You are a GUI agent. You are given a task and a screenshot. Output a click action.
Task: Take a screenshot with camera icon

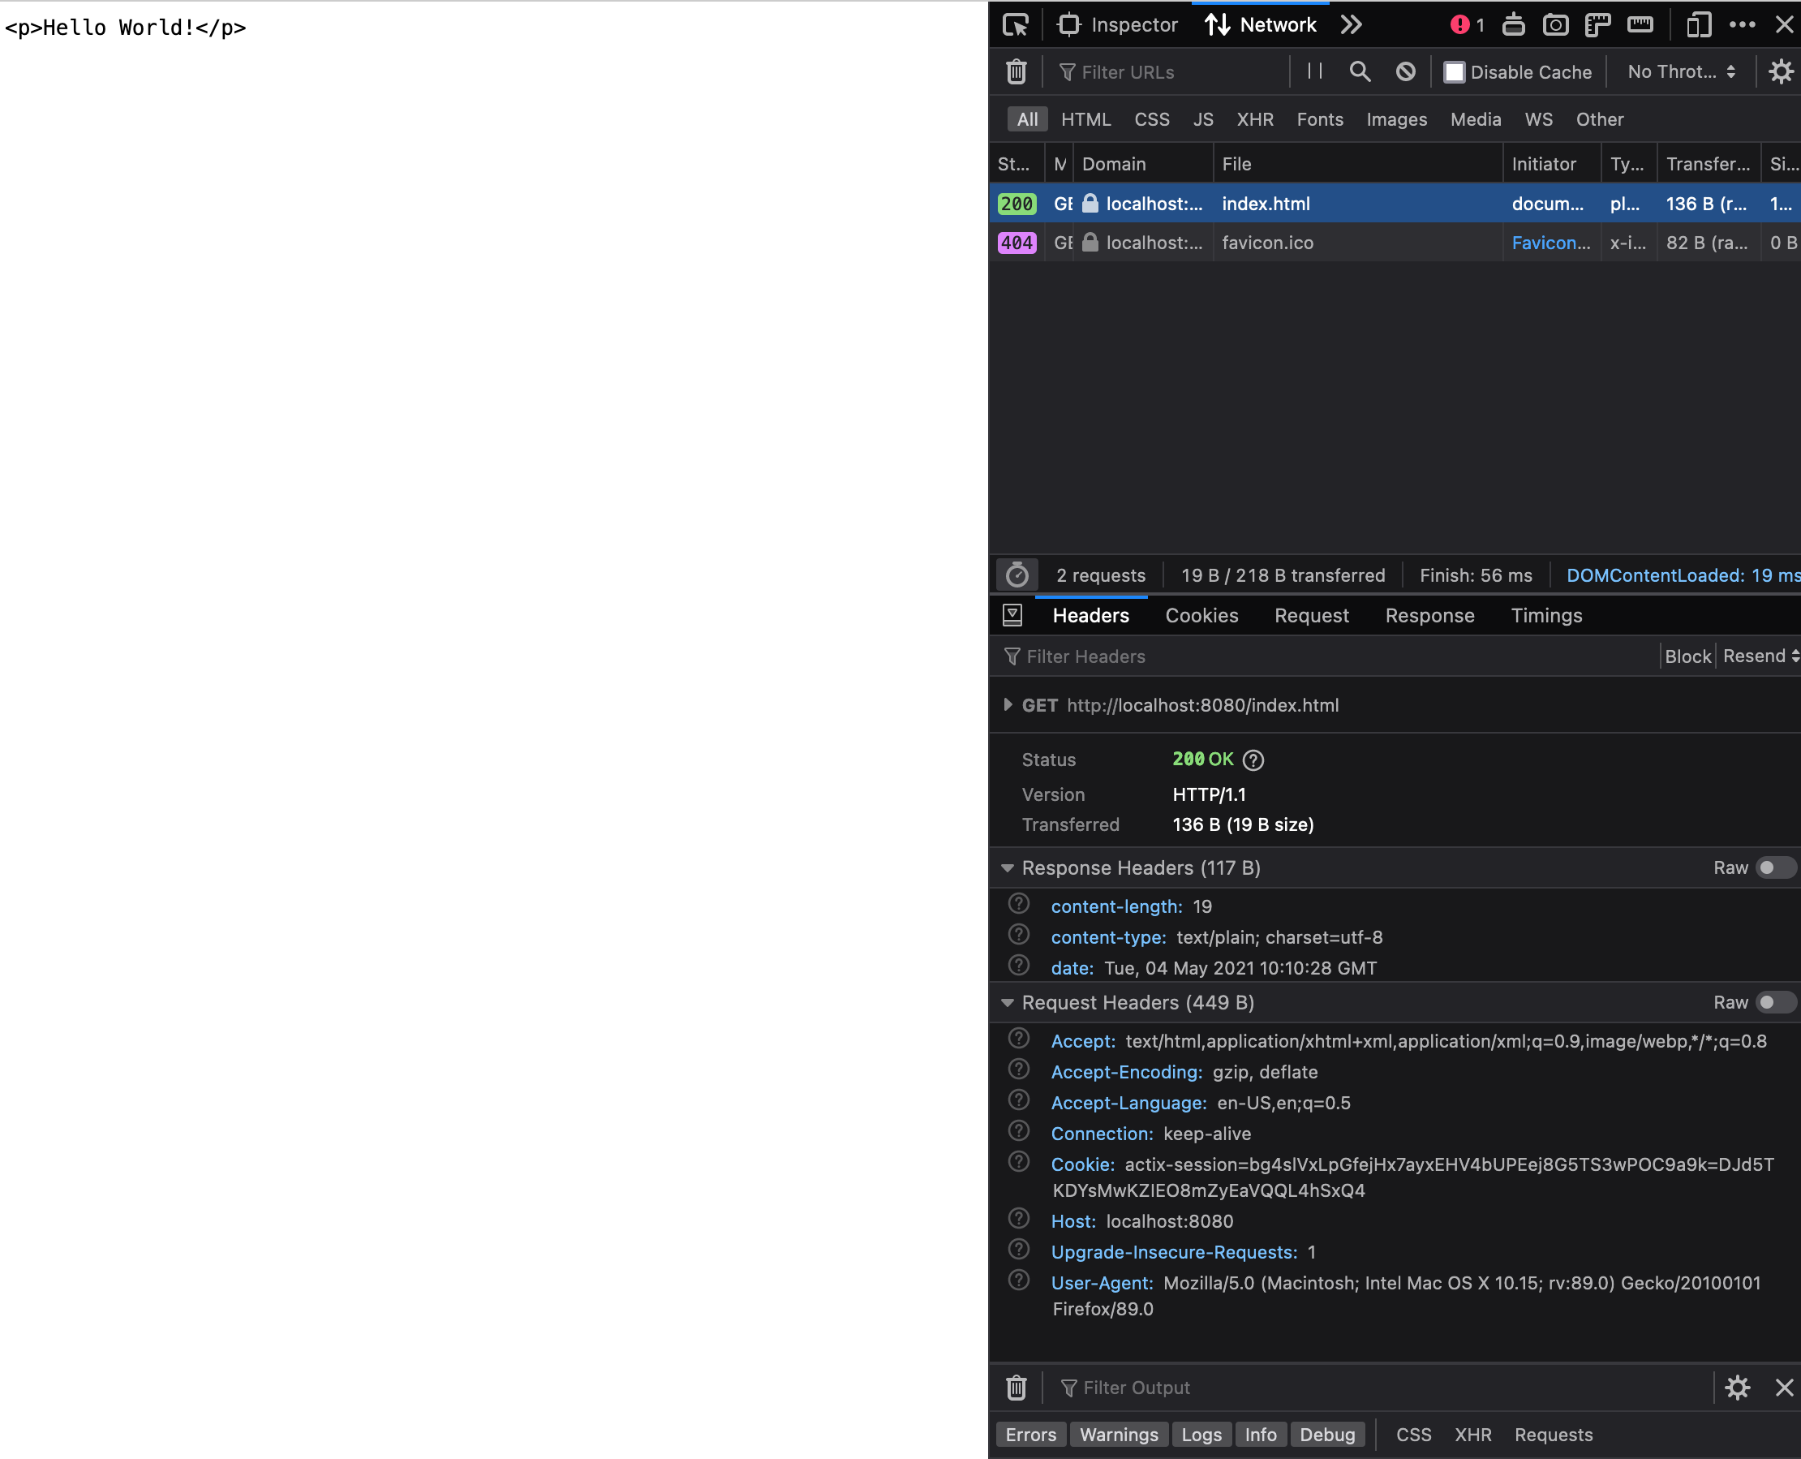[1556, 24]
